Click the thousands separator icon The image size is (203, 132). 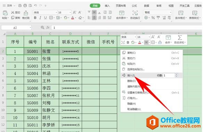(x=158, y=18)
